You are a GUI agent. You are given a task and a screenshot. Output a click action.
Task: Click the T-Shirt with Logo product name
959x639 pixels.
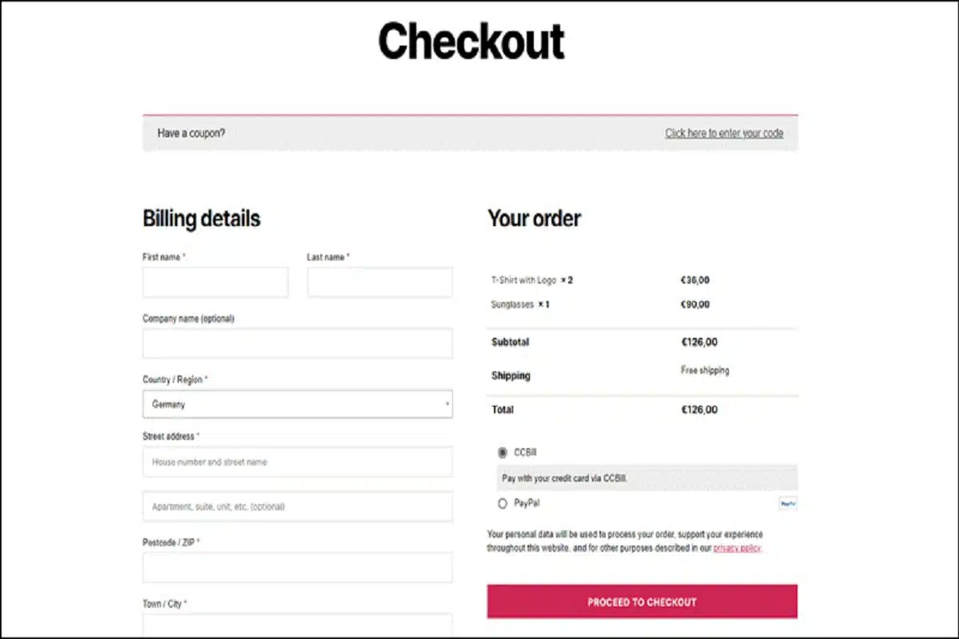pyautogui.click(x=523, y=280)
